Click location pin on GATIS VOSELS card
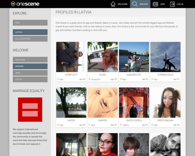 [x=121, y=125]
